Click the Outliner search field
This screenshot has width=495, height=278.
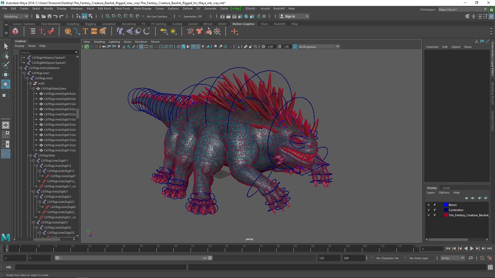coord(49,52)
